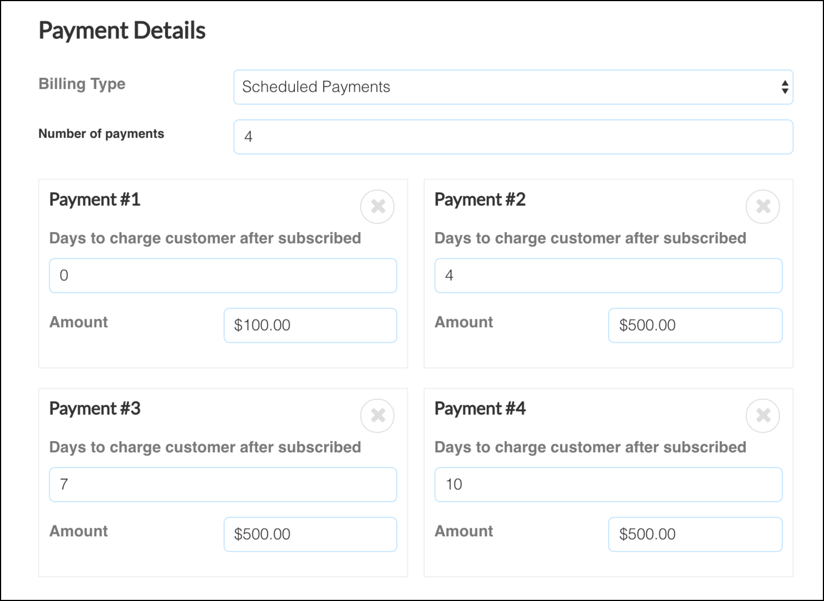Edit Payment #4 days to charge field

pyautogui.click(x=608, y=484)
